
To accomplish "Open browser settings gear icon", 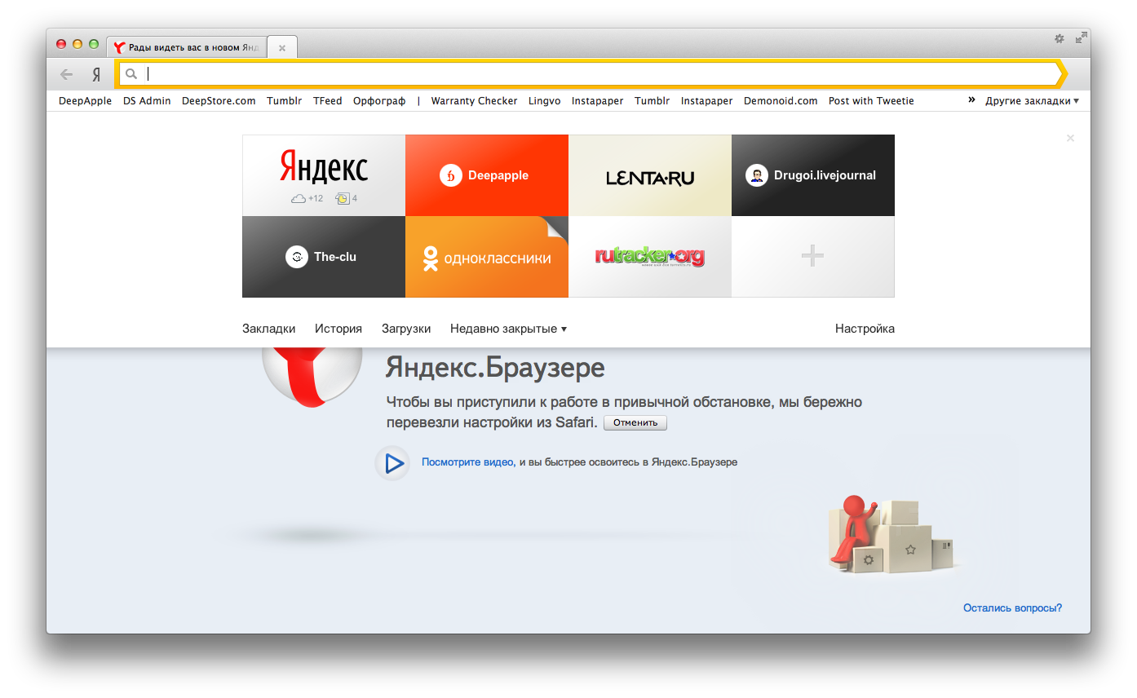I will coord(1060,38).
